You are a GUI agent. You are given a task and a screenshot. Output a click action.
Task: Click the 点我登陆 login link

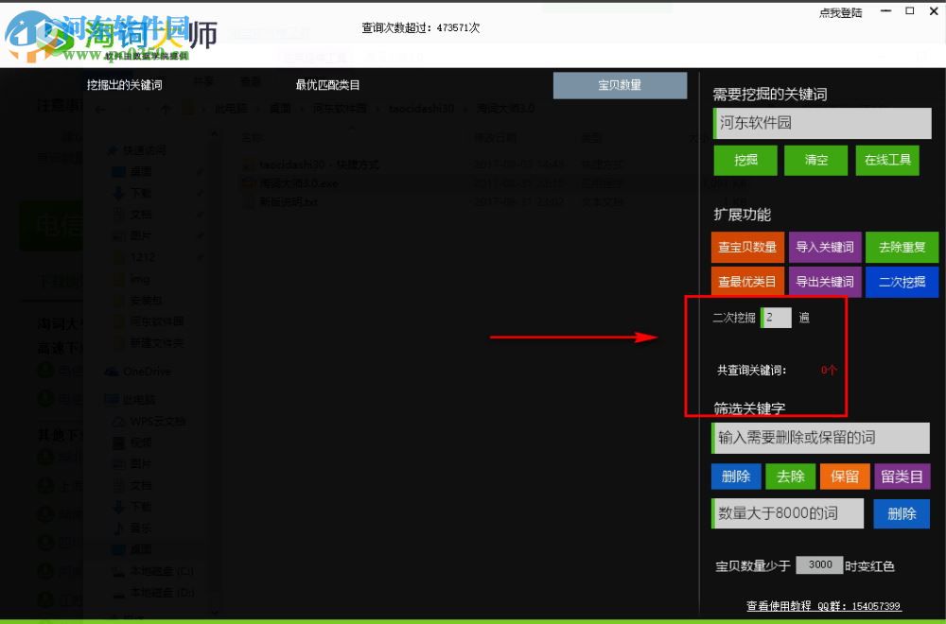pos(842,11)
